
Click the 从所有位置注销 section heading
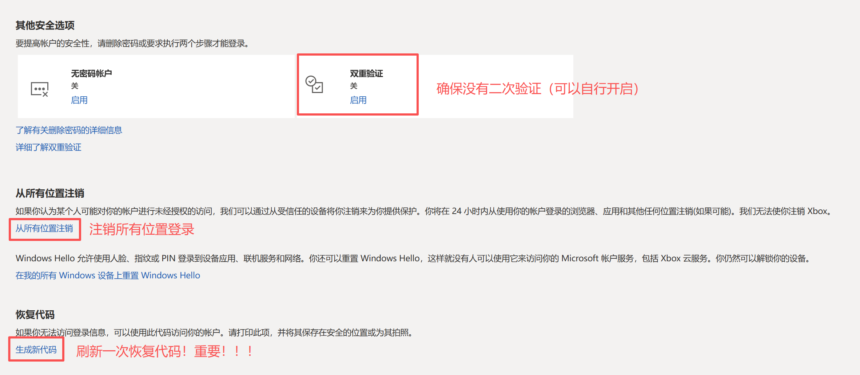[49, 194]
